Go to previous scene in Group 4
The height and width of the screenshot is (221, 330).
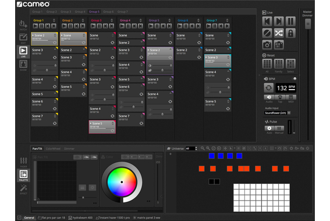click(134, 26)
